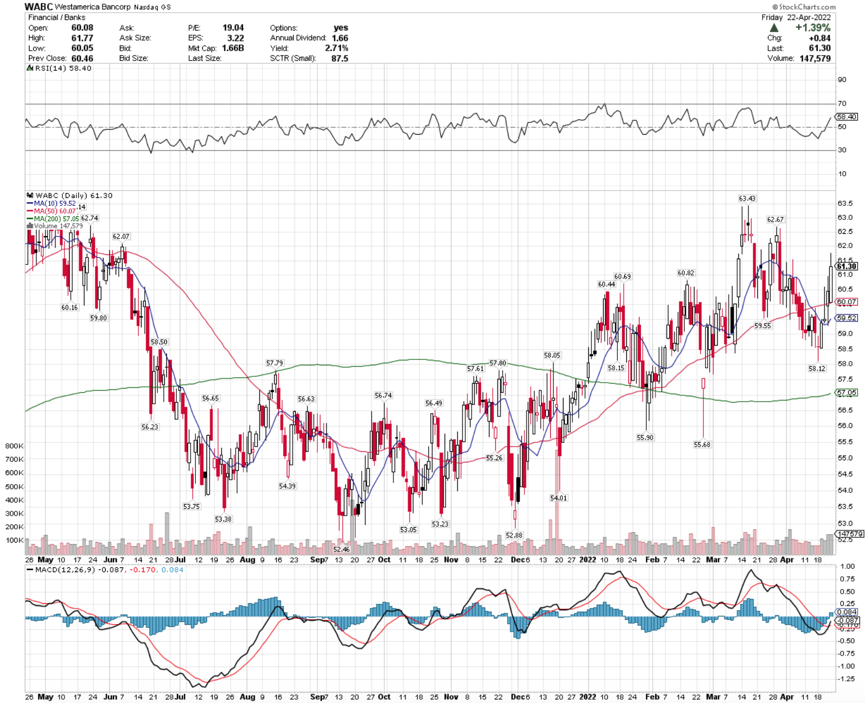Click the 62.67 high price label
This screenshot has height=703, width=865.
(775, 220)
